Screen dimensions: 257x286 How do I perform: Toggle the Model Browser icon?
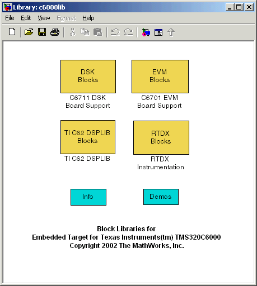pyautogui.click(x=158, y=32)
